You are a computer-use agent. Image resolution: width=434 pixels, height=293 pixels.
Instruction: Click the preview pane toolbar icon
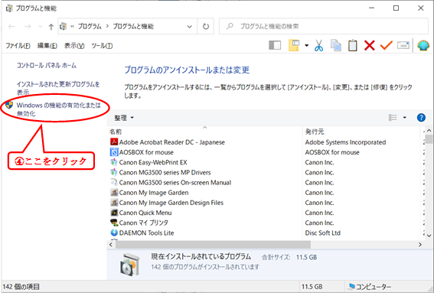pyautogui.click(x=275, y=45)
